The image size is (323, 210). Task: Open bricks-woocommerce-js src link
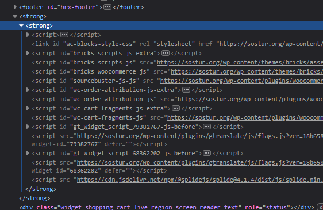247,71
